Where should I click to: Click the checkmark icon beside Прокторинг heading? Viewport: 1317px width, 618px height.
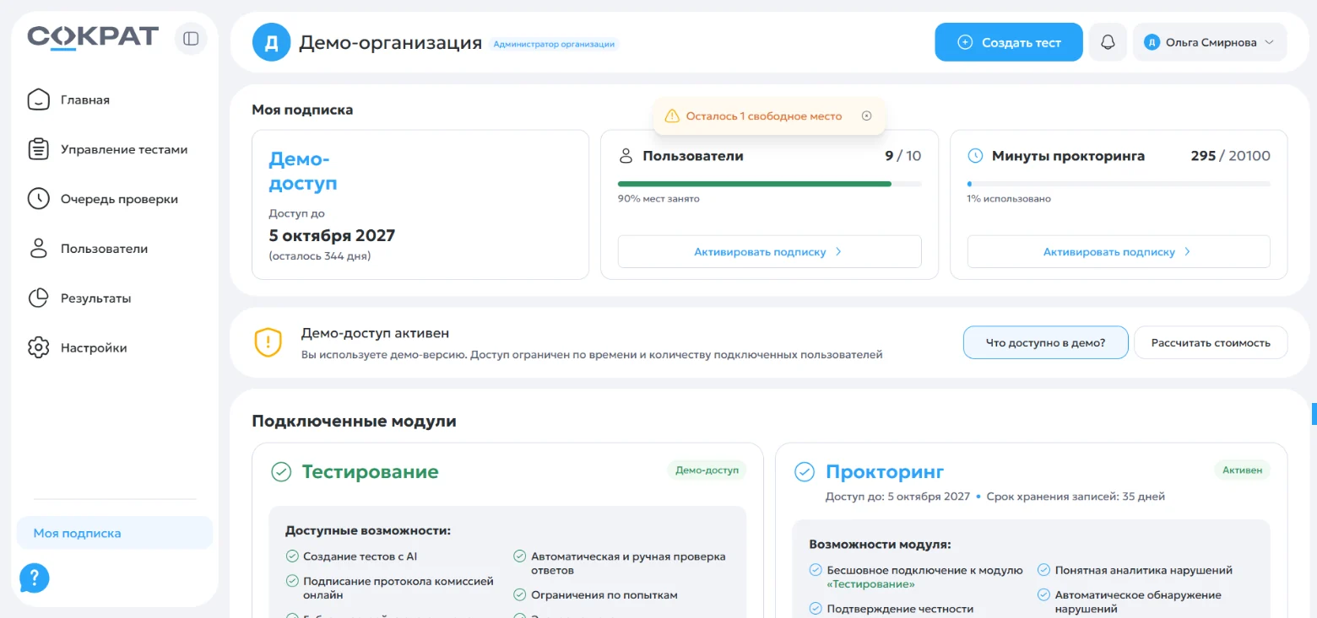coord(805,472)
